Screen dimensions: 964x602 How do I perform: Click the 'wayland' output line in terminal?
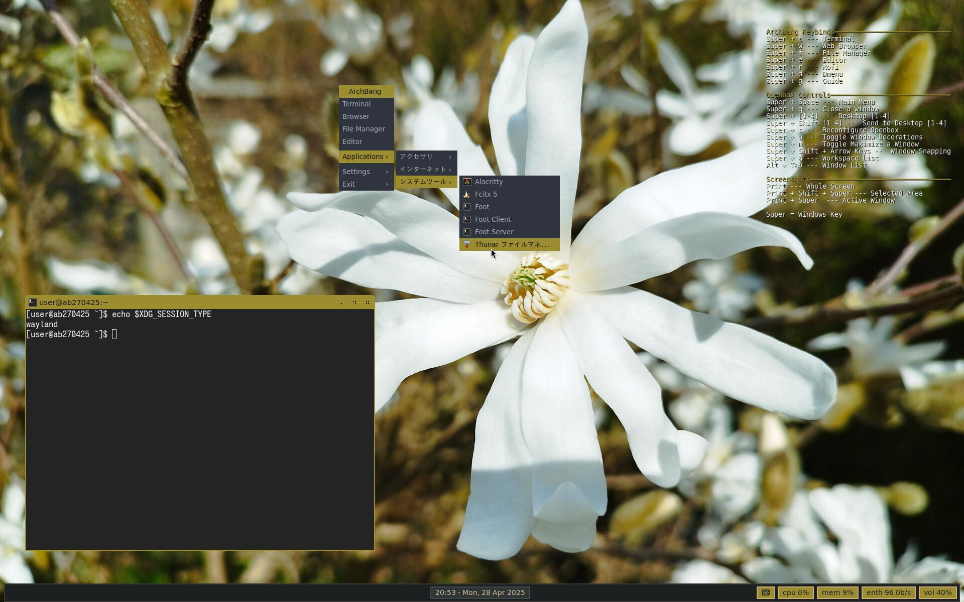tap(42, 324)
